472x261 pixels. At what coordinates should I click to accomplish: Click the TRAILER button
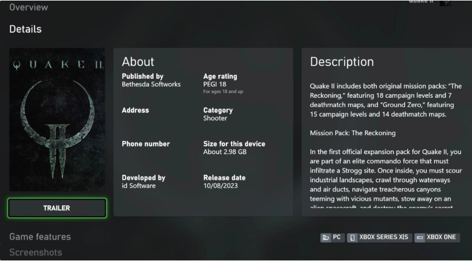[x=57, y=208]
